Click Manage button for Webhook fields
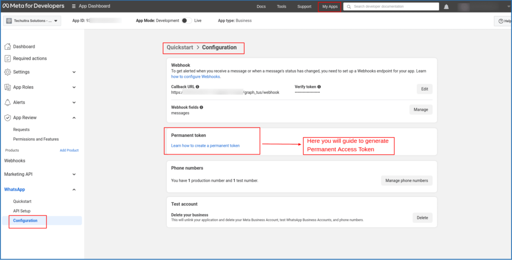Image resolution: width=512 pixels, height=260 pixels. 421,109
